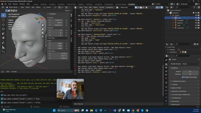Screen dimensions: 201x113
Task: Open the Tool properties tab icon
Action: pyautogui.click(x=166, y=60)
